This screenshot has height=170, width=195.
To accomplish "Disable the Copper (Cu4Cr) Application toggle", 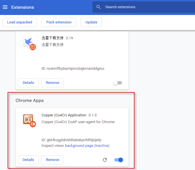I will [x=118, y=160].
